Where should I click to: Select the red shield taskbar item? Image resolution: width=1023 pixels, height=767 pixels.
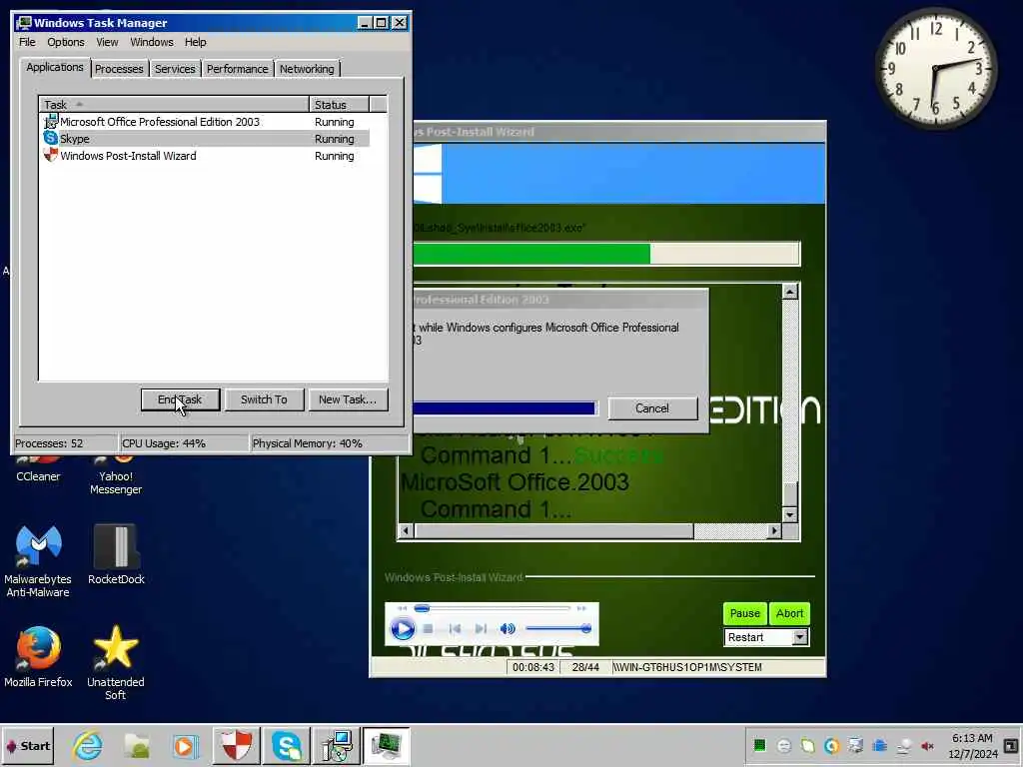pos(236,745)
